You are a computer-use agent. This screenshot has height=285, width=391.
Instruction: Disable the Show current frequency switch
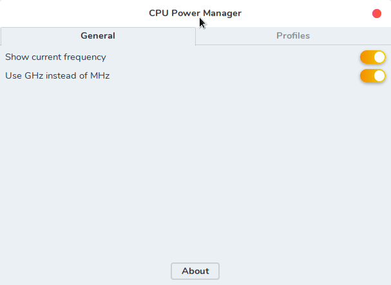pyautogui.click(x=373, y=57)
